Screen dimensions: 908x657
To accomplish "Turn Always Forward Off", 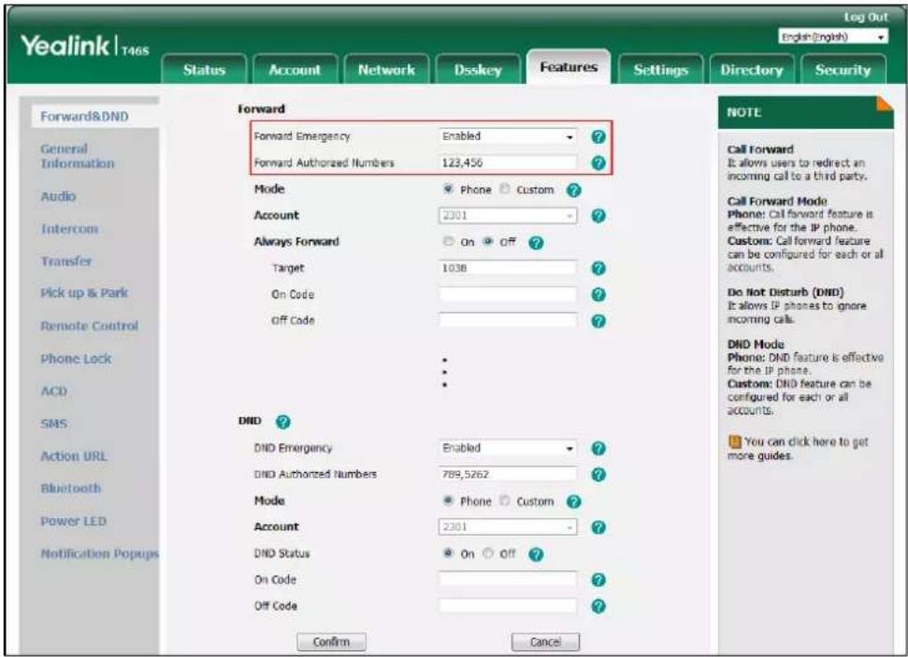I will click(x=488, y=241).
